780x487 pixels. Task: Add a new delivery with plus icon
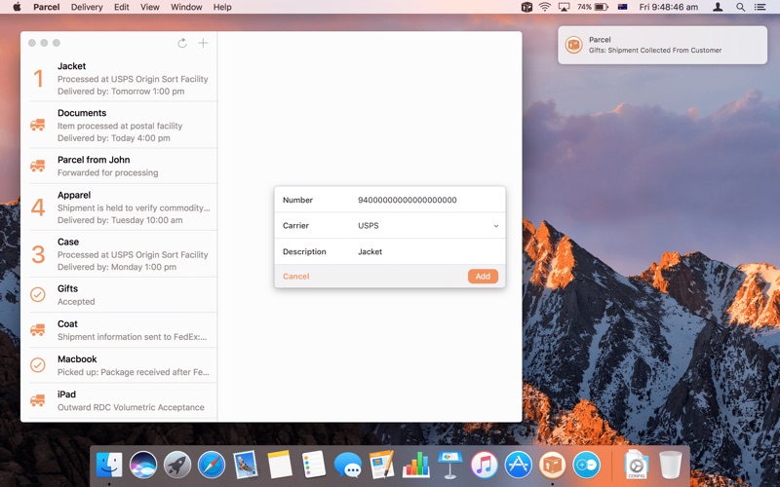[203, 43]
